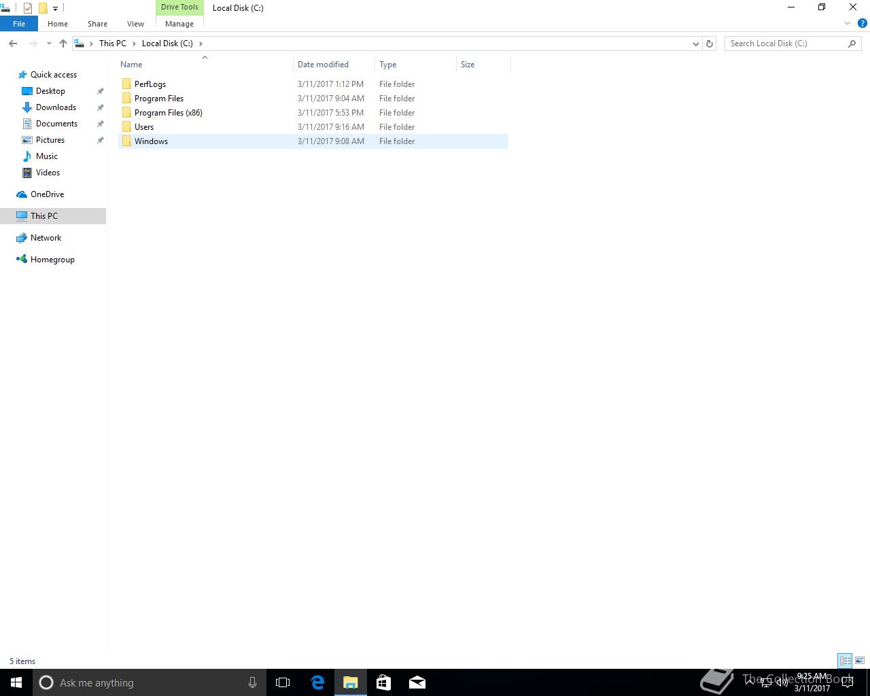This screenshot has height=696, width=870.
Task: Open Explorer Help question mark icon
Action: pyautogui.click(x=862, y=23)
